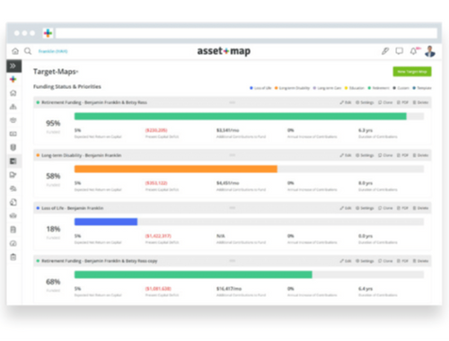Delete the first Retirement Funding map
This screenshot has height=341, width=449.
420,102
